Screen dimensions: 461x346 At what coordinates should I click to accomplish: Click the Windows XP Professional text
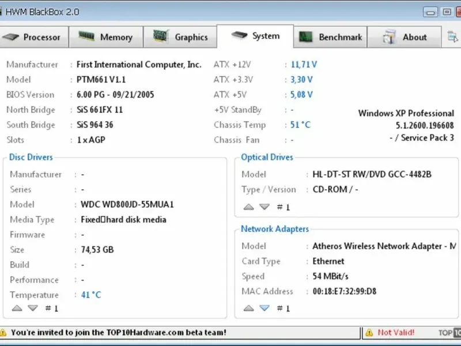[x=406, y=113]
